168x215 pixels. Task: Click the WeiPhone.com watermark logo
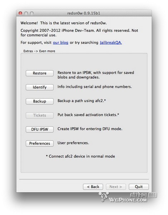pyautogui.click(x=128, y=197)
